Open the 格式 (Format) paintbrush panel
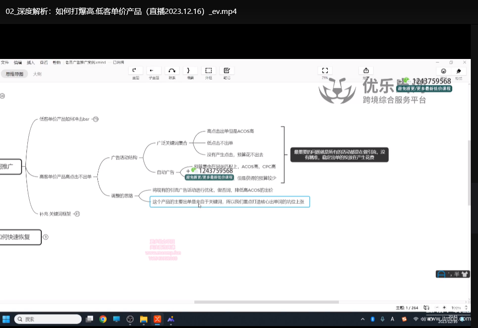 pyautogui.click(x=458, y=71)
